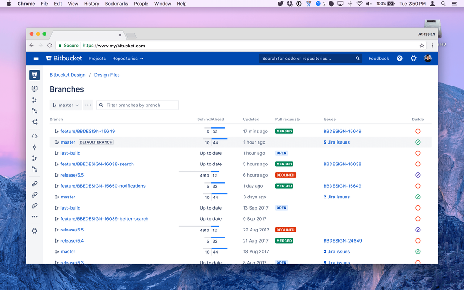Open the People menu
Screen dimensions: 464x290
tap(141, 4)
